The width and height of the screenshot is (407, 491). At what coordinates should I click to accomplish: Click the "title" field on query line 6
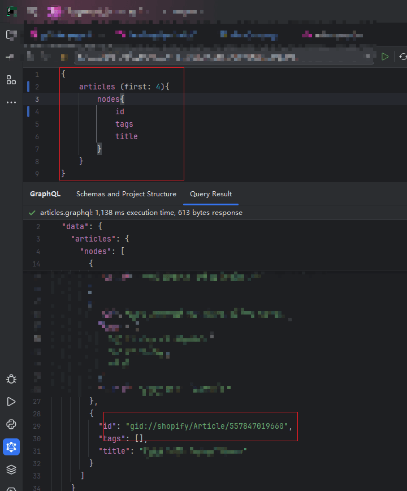tap(127, 136)
